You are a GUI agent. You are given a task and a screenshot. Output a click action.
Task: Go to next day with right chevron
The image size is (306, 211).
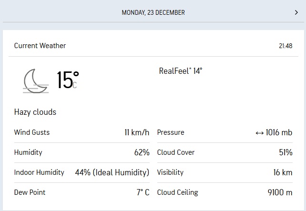click(x=296, y=12)
